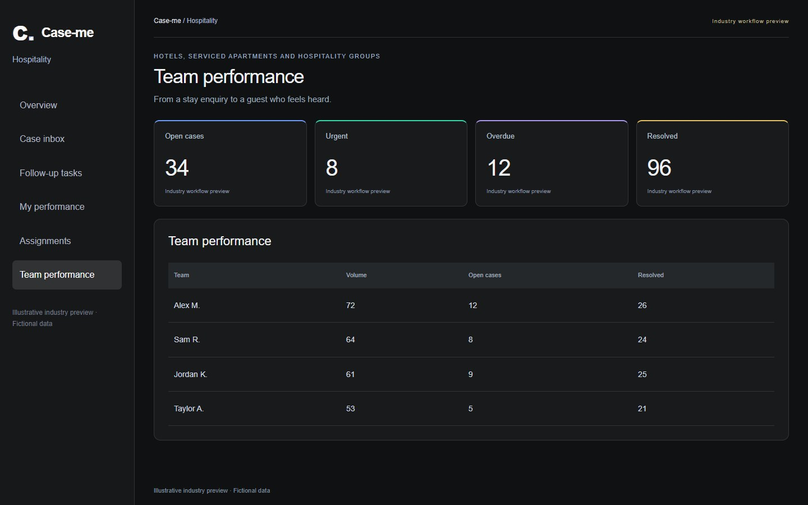Click the top-right Industry workflow preview label
Image resolution: width=808 pixels, height=505 pixels.
click(750, 21)
